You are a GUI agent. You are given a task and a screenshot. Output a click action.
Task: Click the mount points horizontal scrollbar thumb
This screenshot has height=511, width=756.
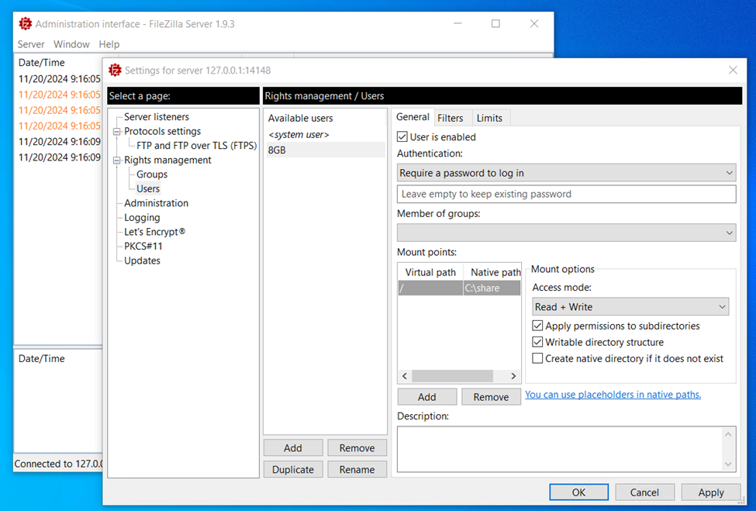[452, 376]
